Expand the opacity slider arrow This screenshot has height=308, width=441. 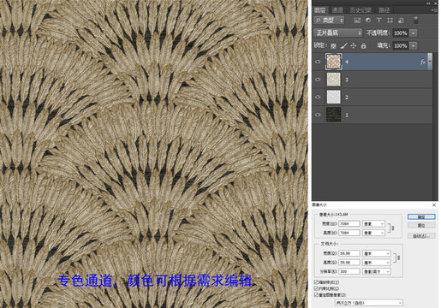(x=414, y=33)
